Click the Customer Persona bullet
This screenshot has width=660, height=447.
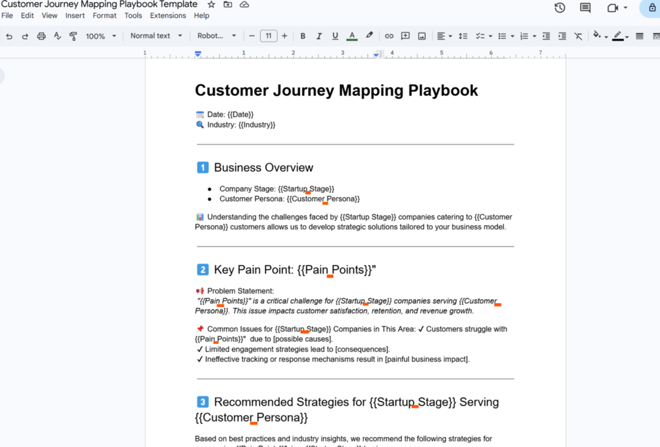coord(289,199)
